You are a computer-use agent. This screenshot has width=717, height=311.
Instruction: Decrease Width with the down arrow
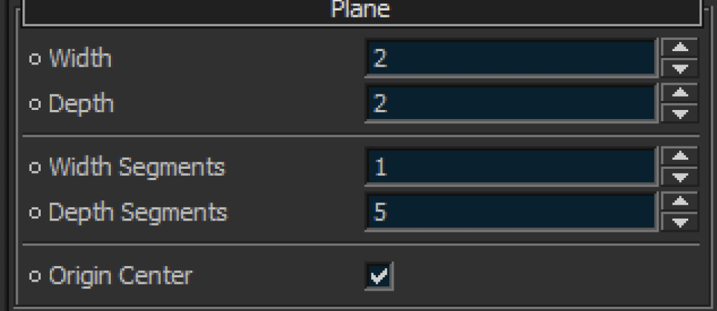(x=680, y=68)
